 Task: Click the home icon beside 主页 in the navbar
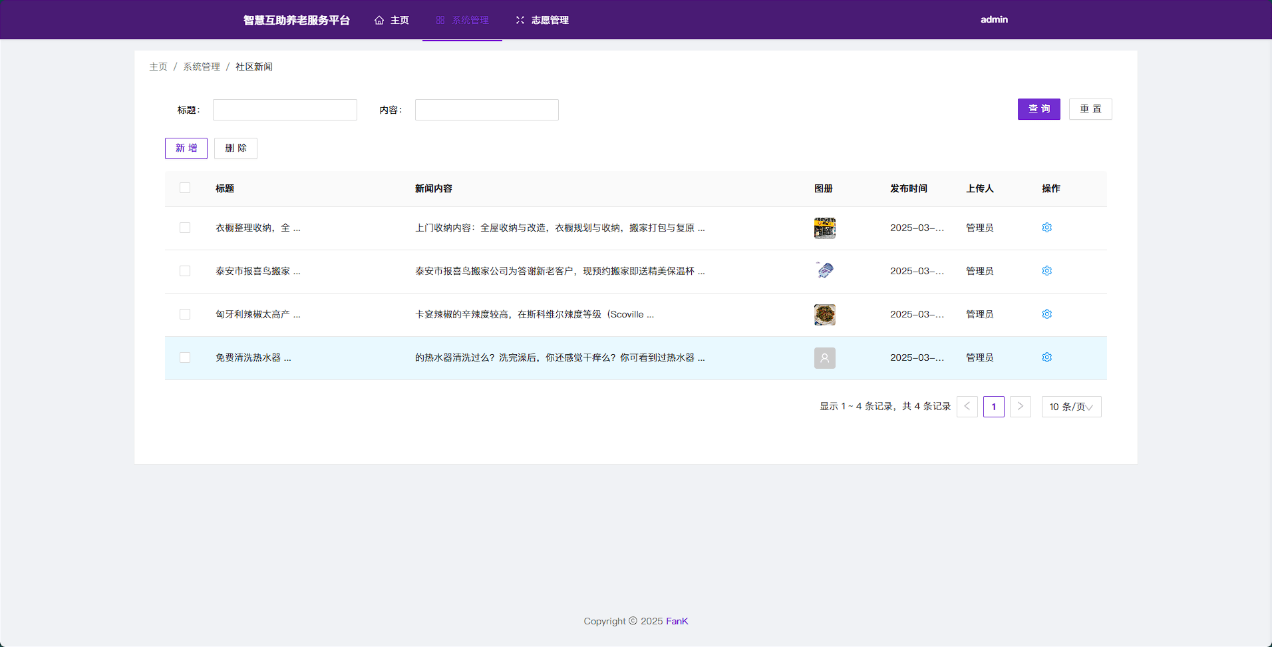(x=379, y=20)
